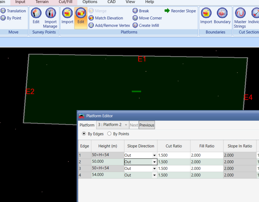Open the Platform selector combo box
The image size is (259, 202).
(112, 125)
